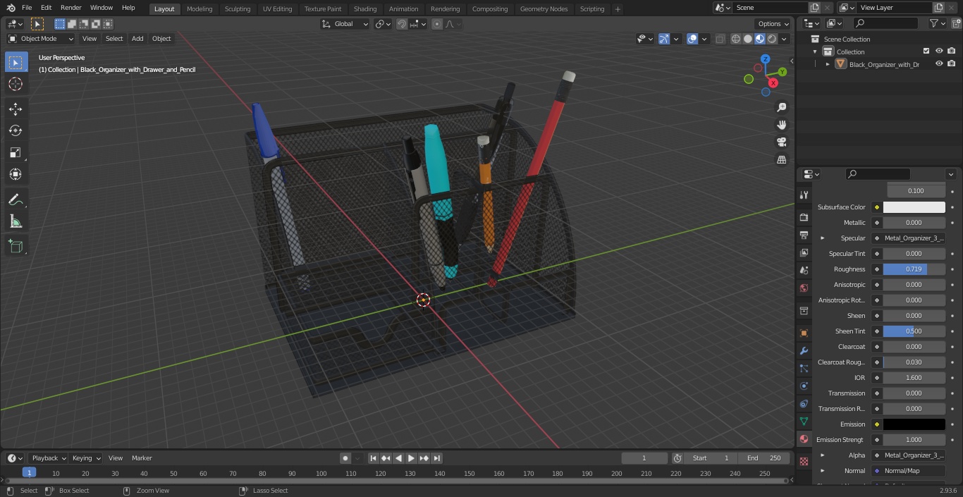Open the Keying dropdown in timeline
Image resolution: width=963 pixels, height=497 pixels.
point(86,458)
